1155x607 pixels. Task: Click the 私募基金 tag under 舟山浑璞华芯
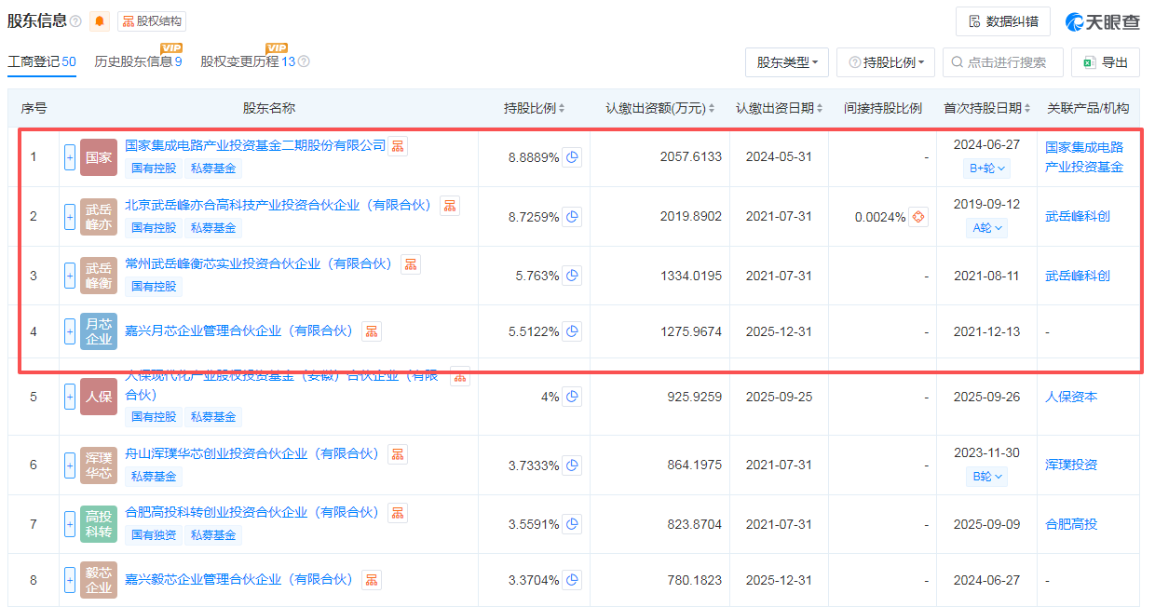pos(154,477)
